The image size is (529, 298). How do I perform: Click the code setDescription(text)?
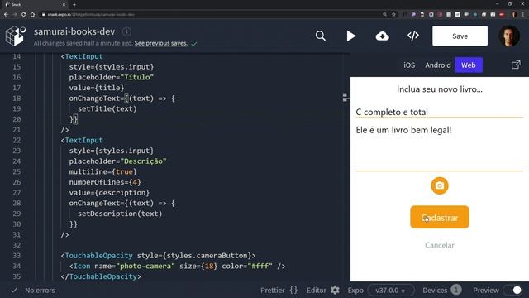(x=120, y=214)
